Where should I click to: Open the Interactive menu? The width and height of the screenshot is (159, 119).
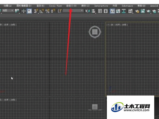(101, 6)
